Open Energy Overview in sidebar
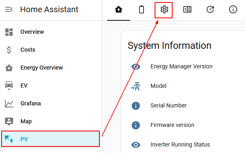 pyautogui.click(x=51, y=68)
